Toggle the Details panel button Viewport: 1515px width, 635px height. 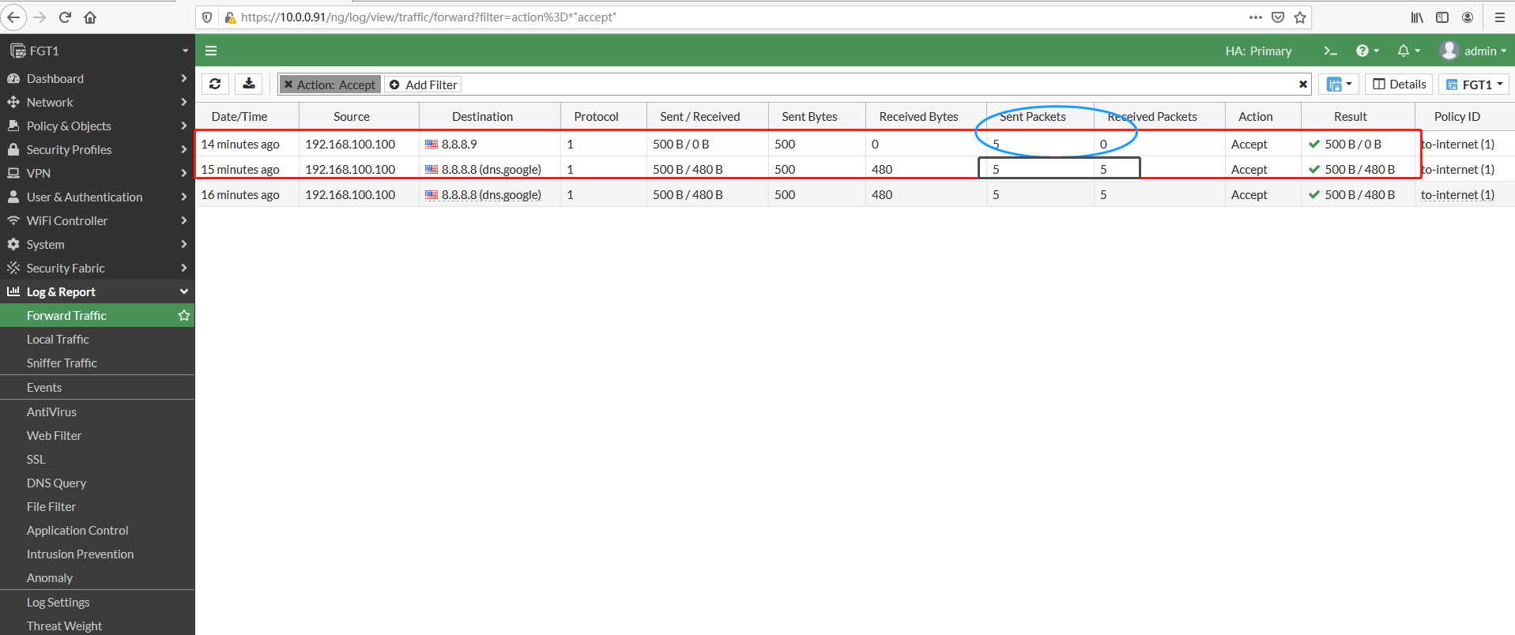tap(1400, 85)
